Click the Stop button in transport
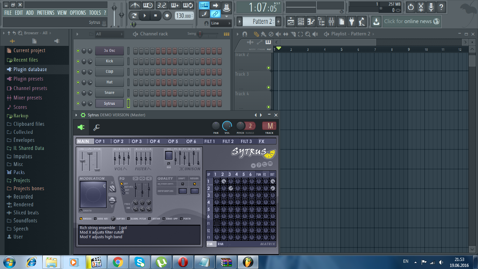This screenshot has height=269, width=478. coord(156,15)
